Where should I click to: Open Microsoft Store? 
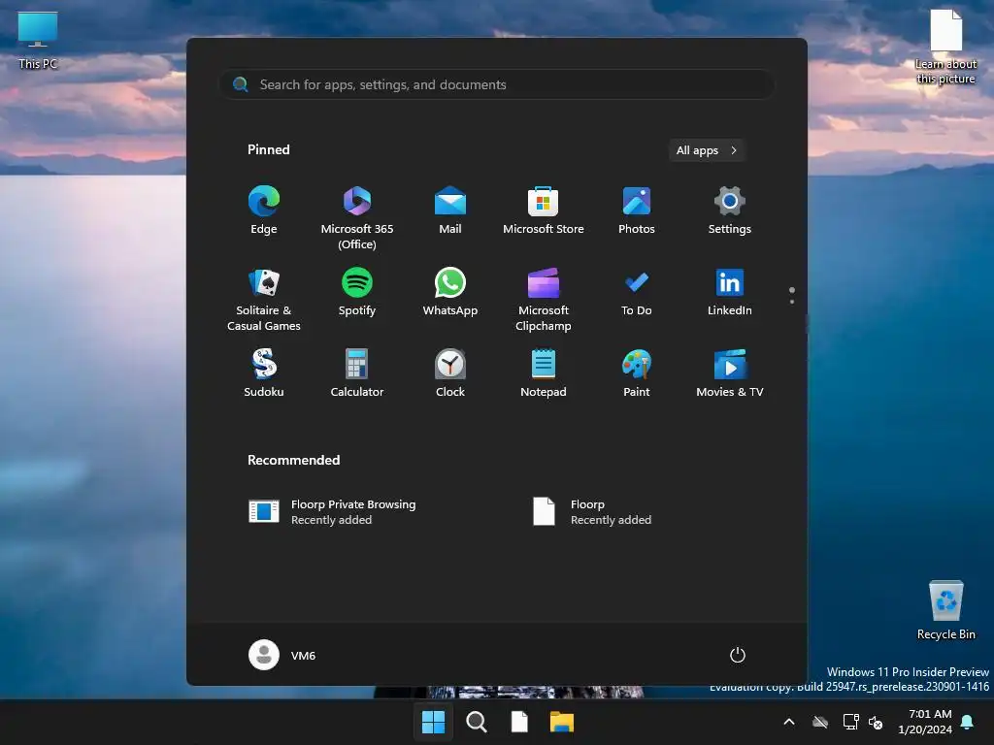point(544,211)
